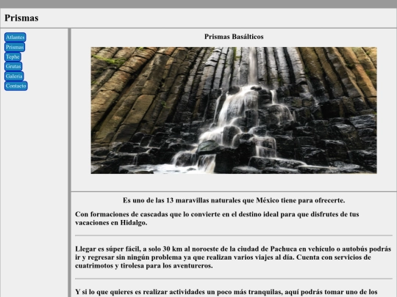Click the 'Prismas' page header title
Screen dimensions: 397x297
(x=21, y=18)
